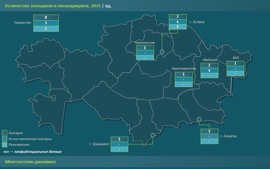Screen dimensions: 270x169
Task: Select ВКО zoos value 1
Action: [235, 64]
